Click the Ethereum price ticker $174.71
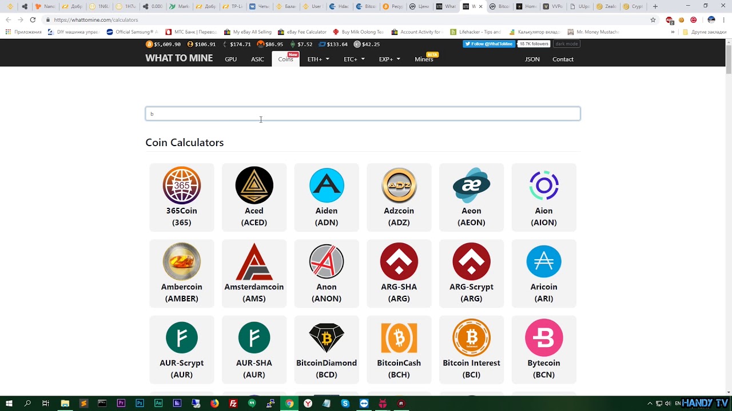Viewport: 732px width, 411px height. 237,44
